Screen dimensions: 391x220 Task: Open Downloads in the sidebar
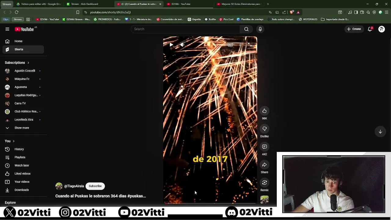point(23,190)
